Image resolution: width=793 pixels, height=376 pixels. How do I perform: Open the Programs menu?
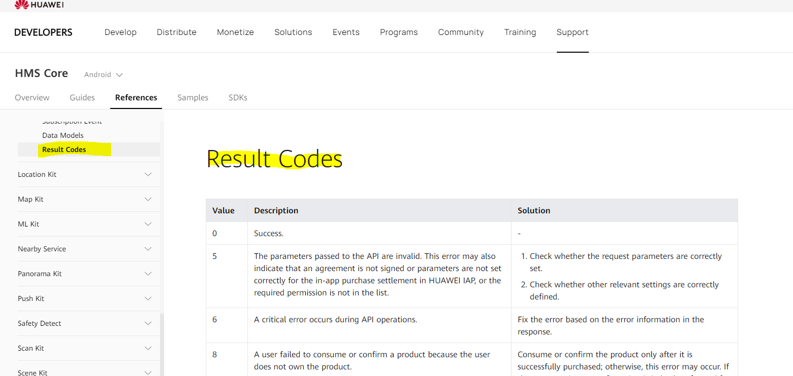coord(399,32)
